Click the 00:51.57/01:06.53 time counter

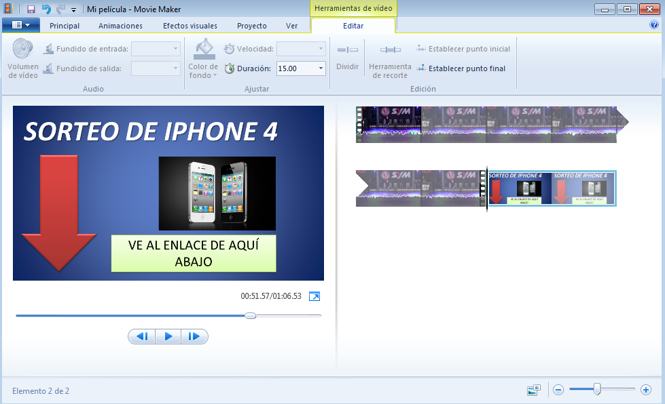[271, 296]
